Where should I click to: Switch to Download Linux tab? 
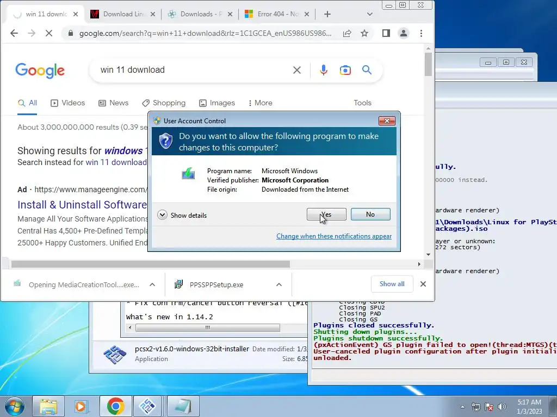point(122,14)
